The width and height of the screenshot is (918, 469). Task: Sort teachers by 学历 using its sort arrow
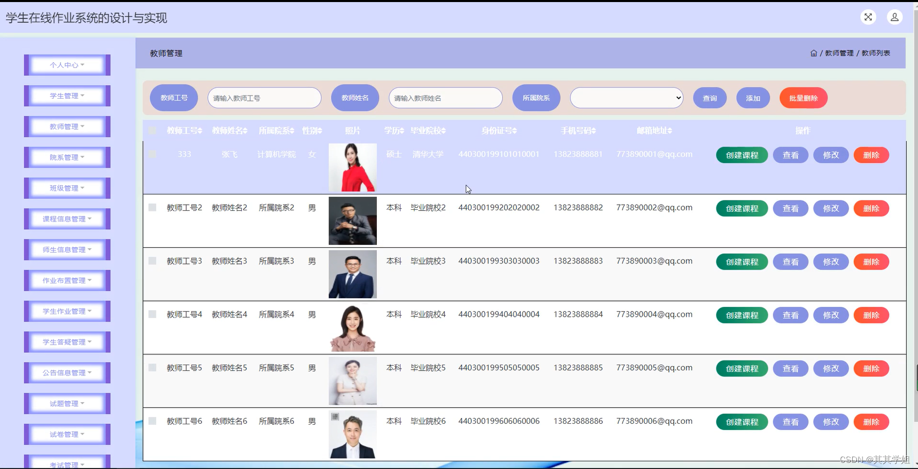tap(401, 130)
